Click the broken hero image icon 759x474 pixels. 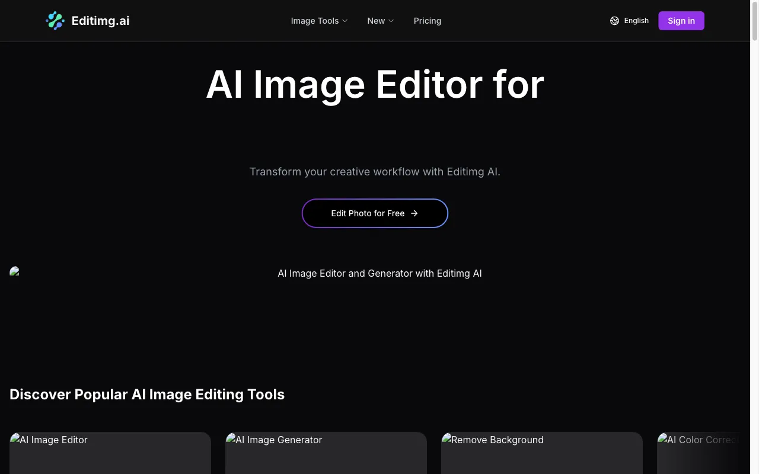[15, 272]
